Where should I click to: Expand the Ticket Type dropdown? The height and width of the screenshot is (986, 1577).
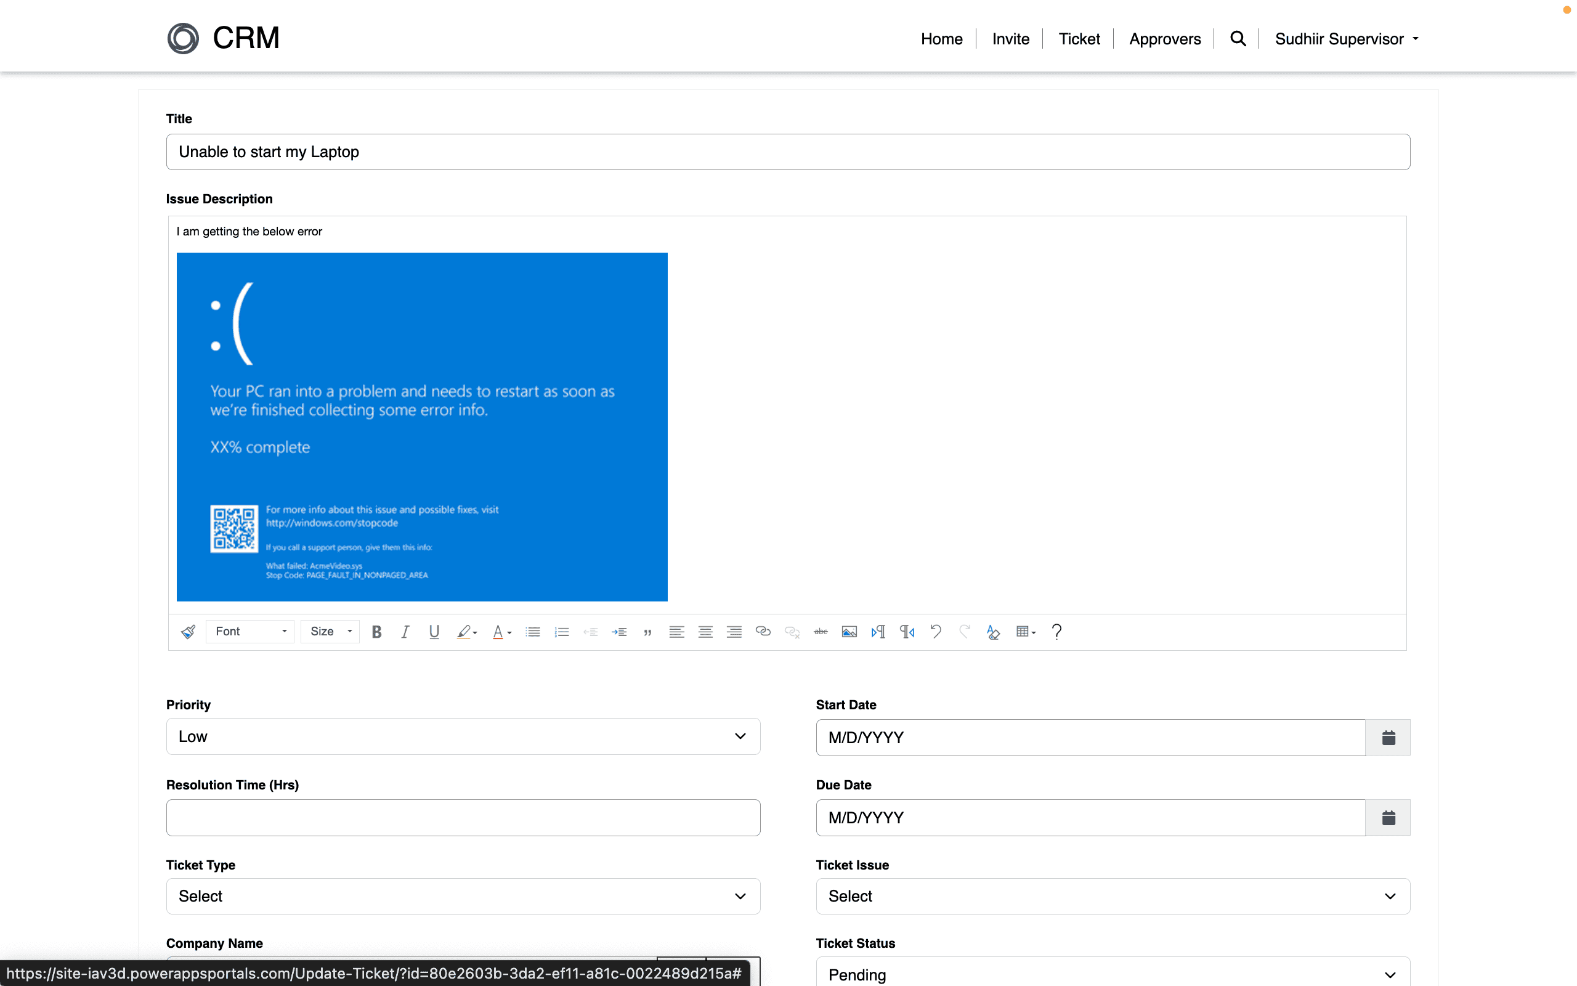(463, 896)
